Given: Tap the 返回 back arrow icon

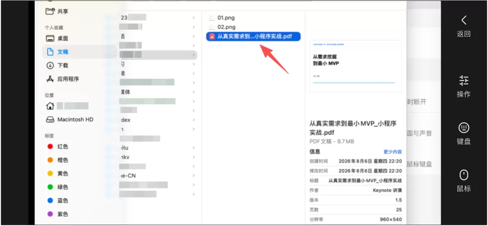Looking at the screenshot, I should (x=464, y=20).
